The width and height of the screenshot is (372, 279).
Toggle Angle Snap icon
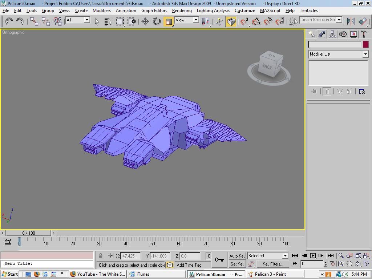click(256, 21)
